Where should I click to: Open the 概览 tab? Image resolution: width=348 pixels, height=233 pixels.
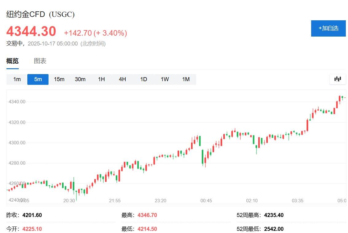click(x=12, y=61)
